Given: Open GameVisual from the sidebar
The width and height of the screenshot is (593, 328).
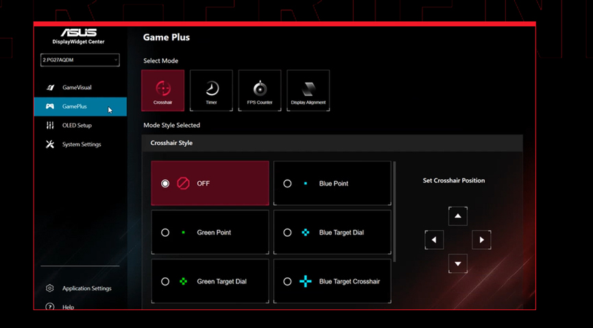Looking at the screenshot, I should pos(80,88).
